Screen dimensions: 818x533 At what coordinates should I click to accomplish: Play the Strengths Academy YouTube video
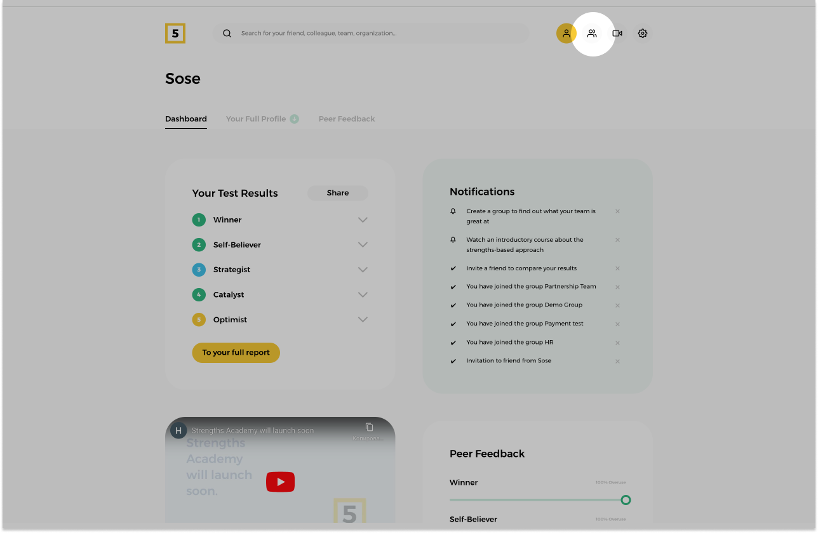pyautogui.click(x=280, y=482)
